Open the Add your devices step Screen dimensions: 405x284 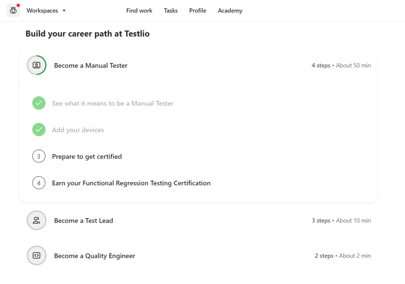tap(78, 130)
